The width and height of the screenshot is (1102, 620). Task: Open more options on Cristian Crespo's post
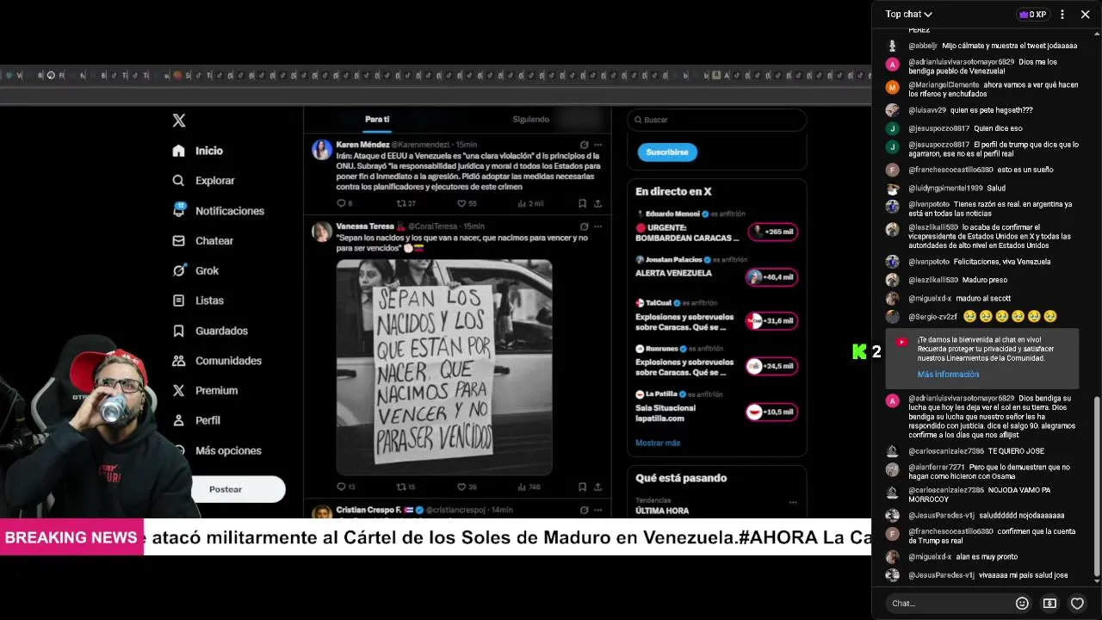(x=598, y=510)
